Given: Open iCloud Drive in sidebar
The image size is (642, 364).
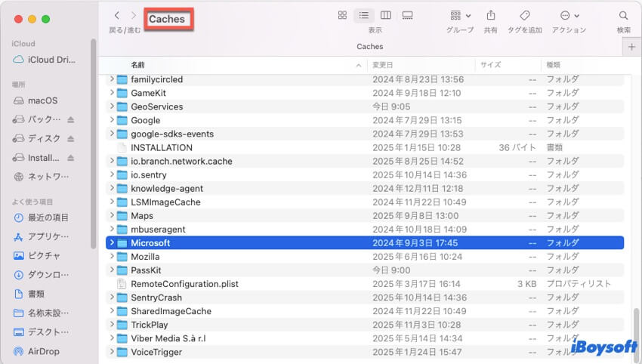Looking at the screenshot, I should tap(51, 60).
